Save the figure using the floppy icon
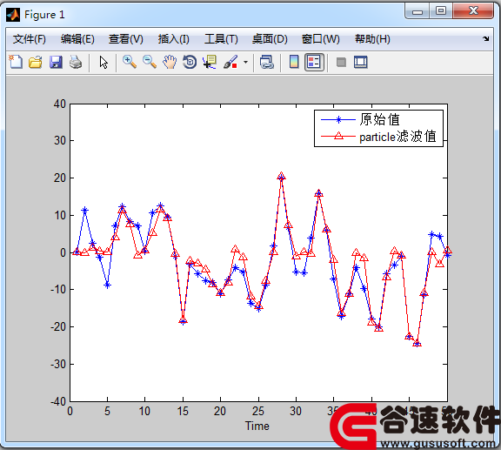Image resolution: width=501 pixels, height=450 pixels. (56, 62)
